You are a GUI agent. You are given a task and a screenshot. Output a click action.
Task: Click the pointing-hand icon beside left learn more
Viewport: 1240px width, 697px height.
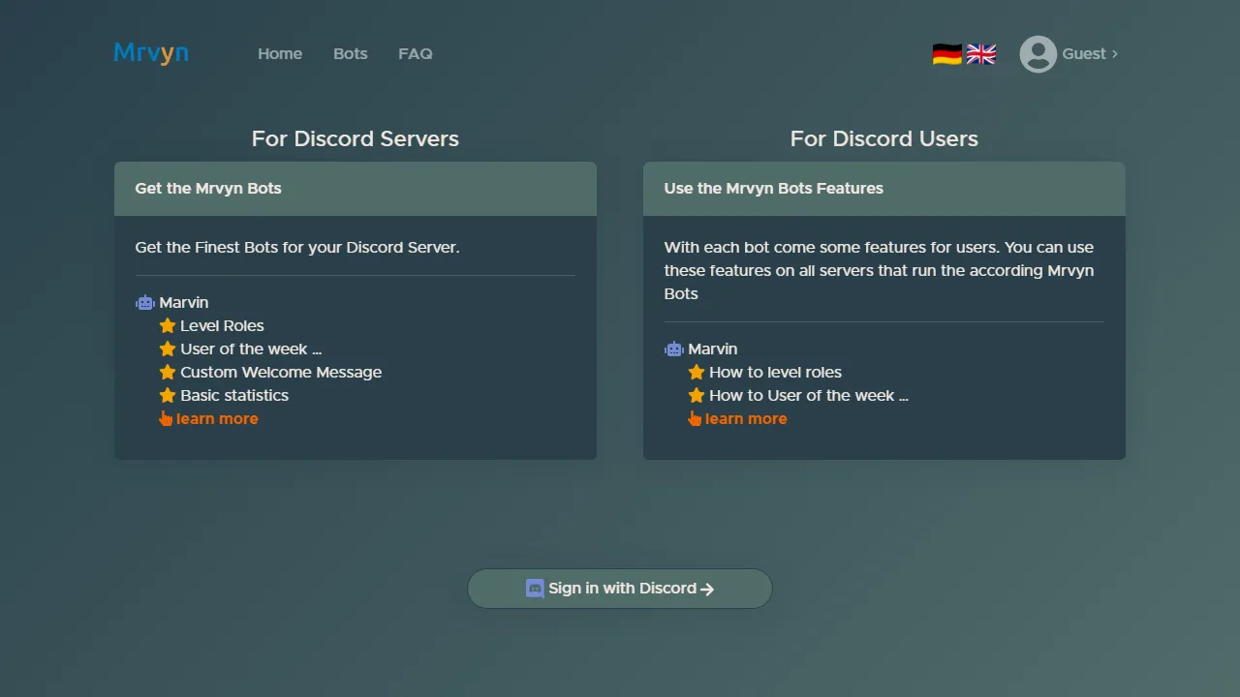pos(166,418)
